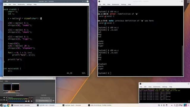This screenshot has width=190, height=107.
Task: Click the 'elephant' string in vim code
Action: click(x=28, y=48)
